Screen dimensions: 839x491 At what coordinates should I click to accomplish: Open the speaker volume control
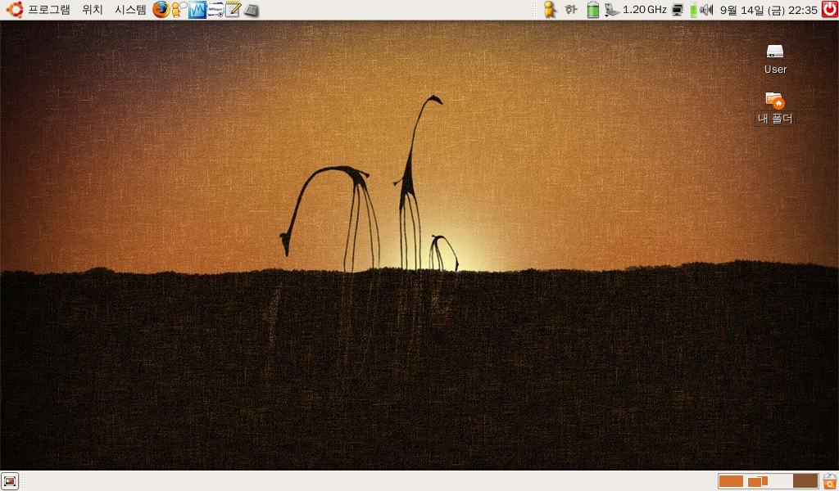[707, 10]
